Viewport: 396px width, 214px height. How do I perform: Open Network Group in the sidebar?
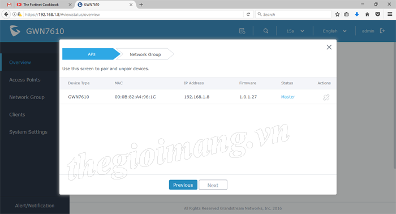[x=27, y=97]
